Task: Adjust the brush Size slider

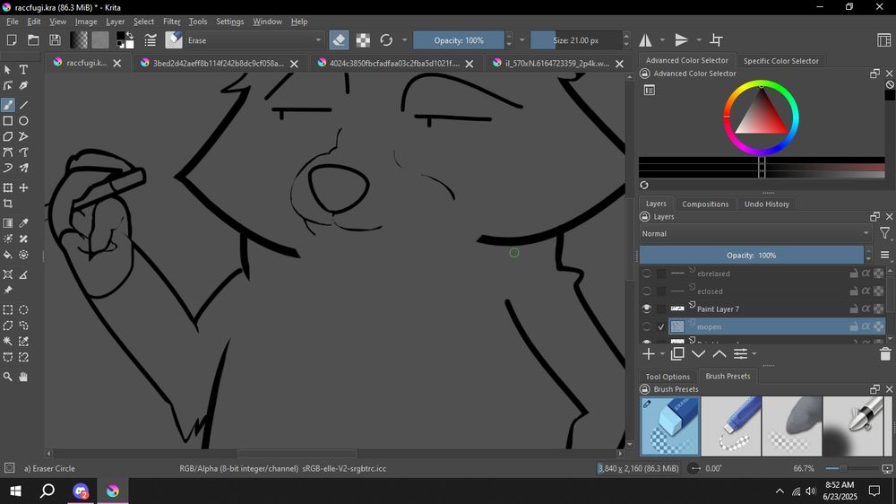Action: point(577,40)
